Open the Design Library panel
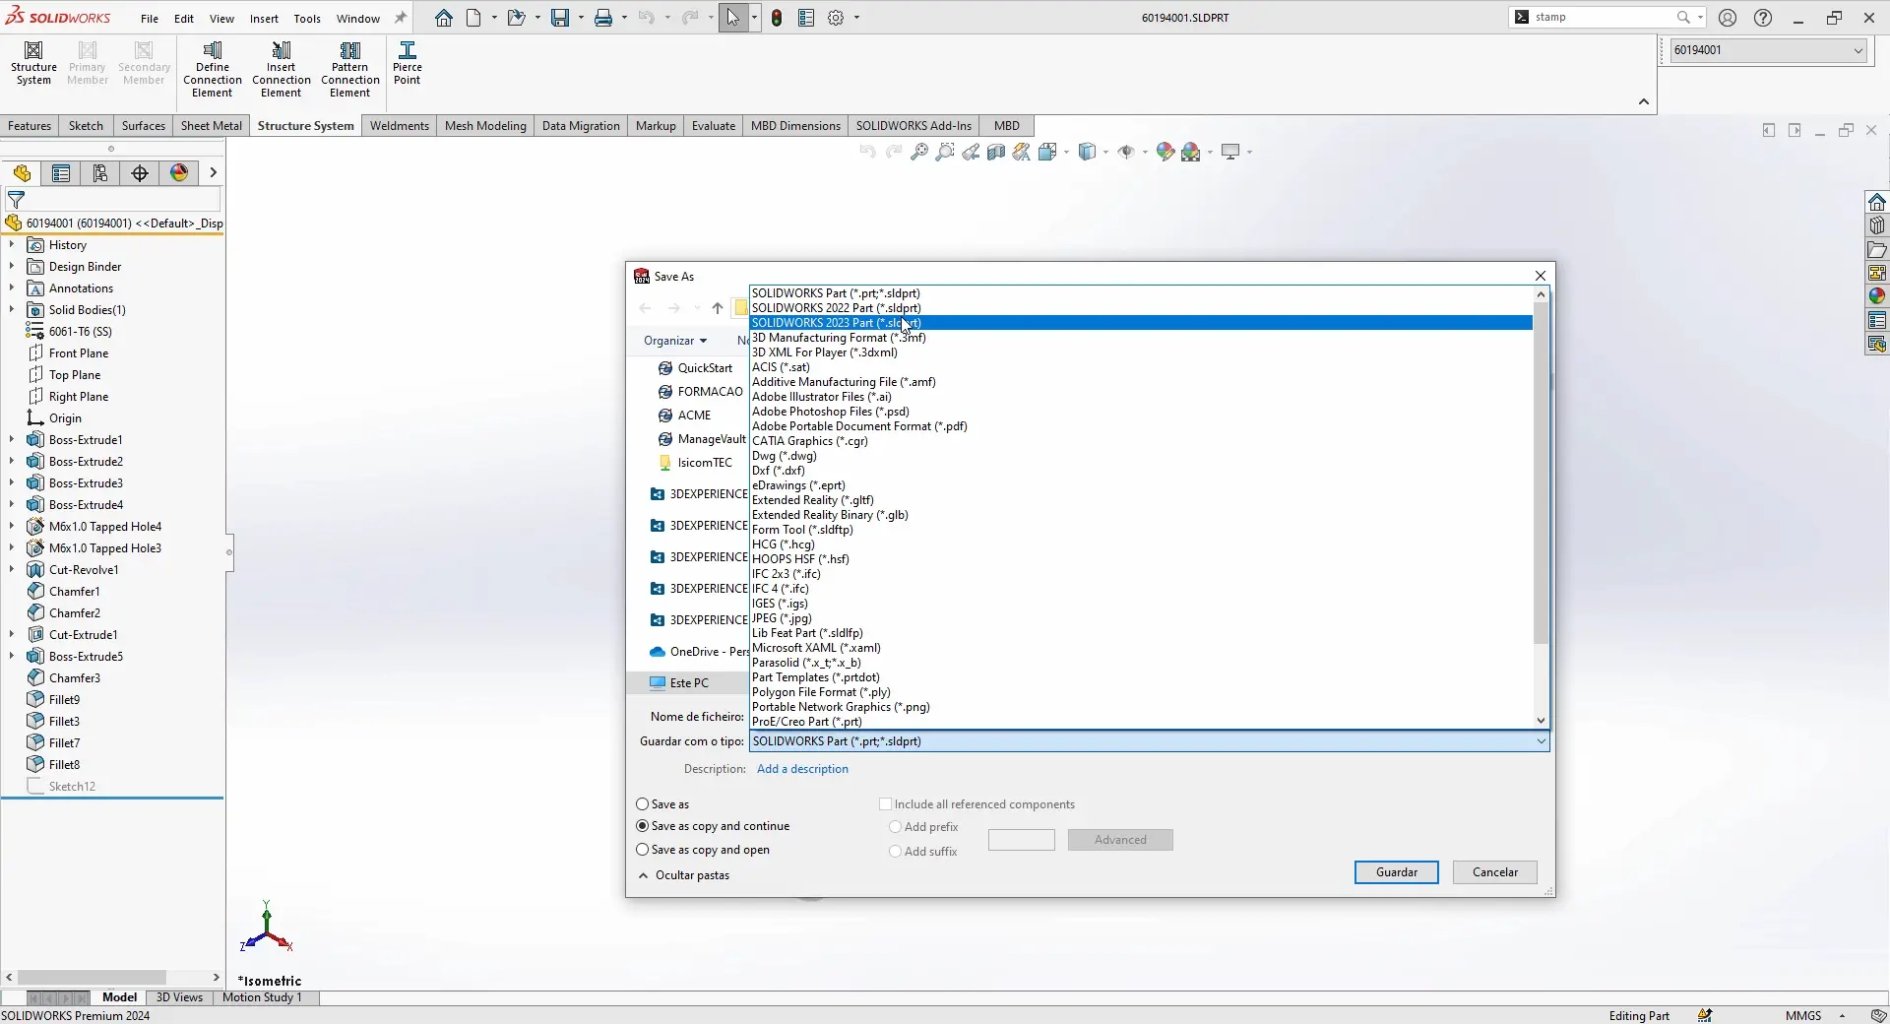 (1877, 225)
